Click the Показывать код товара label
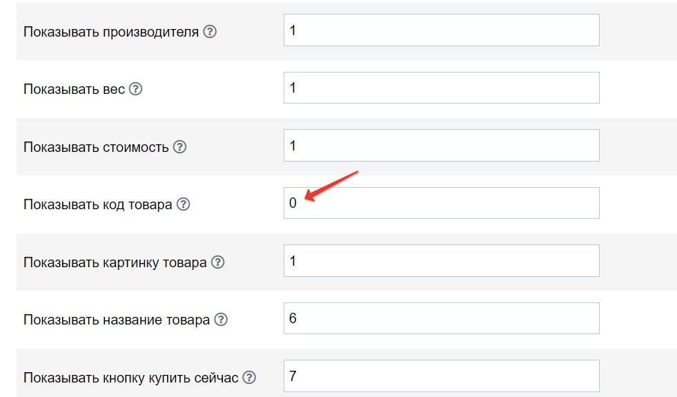This screenshot has width=677, height=397. click(x=97, y=205)
